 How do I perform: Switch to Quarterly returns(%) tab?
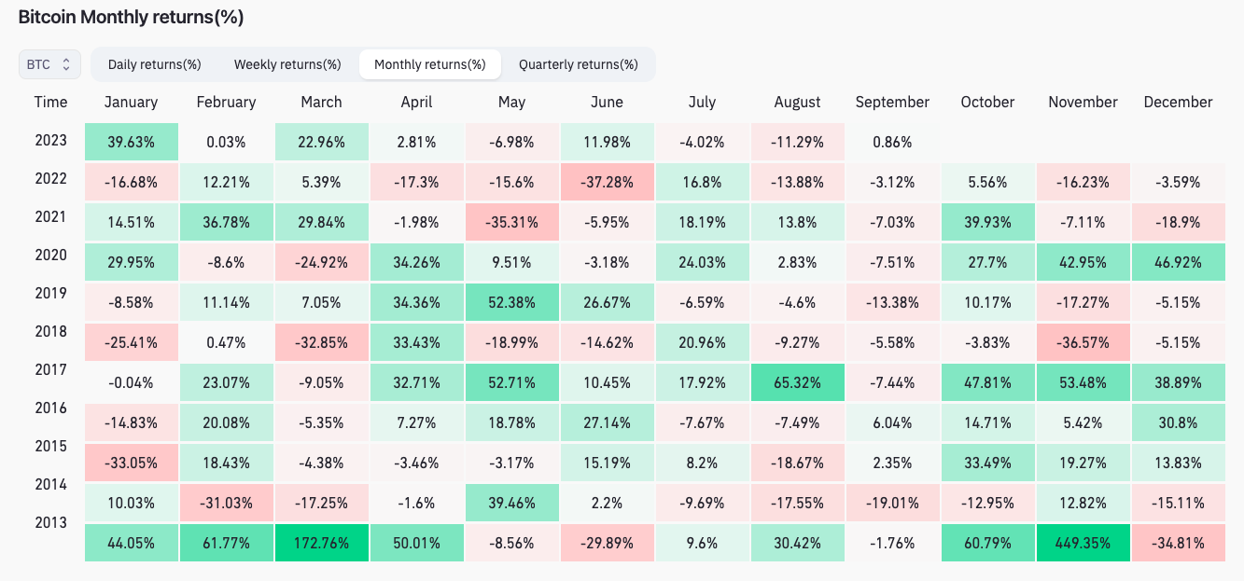point(579,64)
